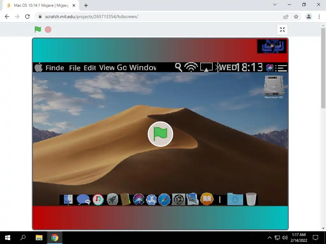Click the 18:13 clock in the menu bar
This screenshot has height=244, width=326.
tap(250, 67)
